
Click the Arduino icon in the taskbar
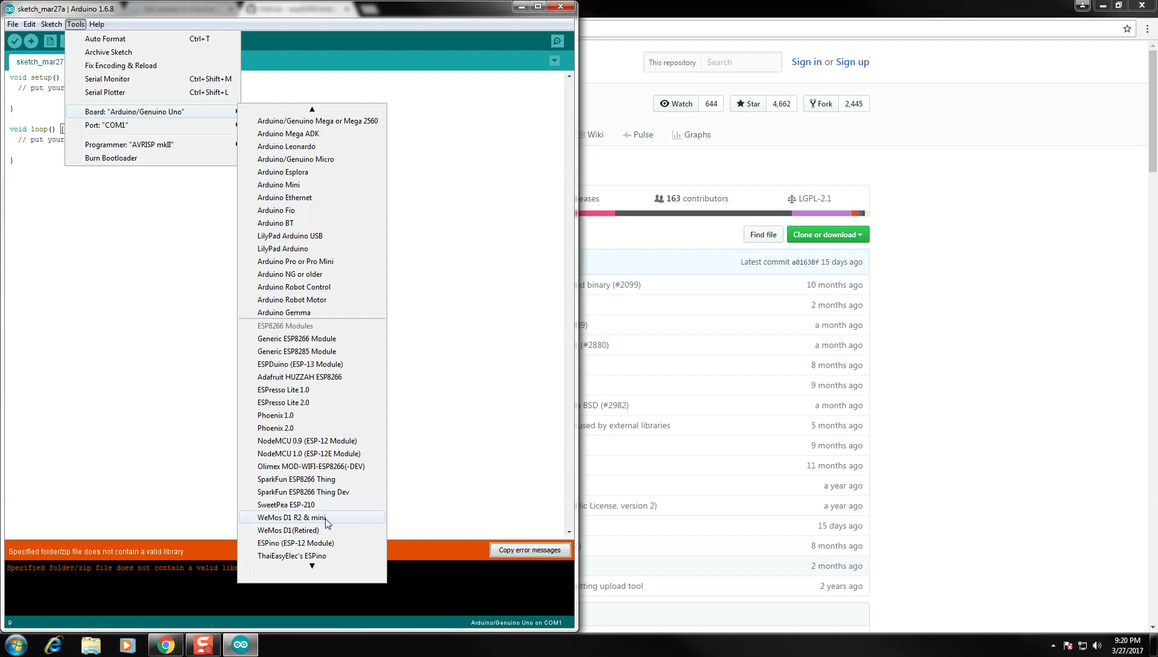[240, 645]
